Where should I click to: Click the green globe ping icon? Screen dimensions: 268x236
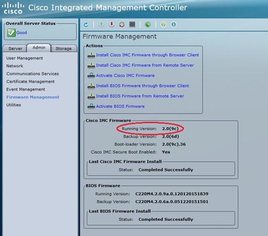coord(148,24)
